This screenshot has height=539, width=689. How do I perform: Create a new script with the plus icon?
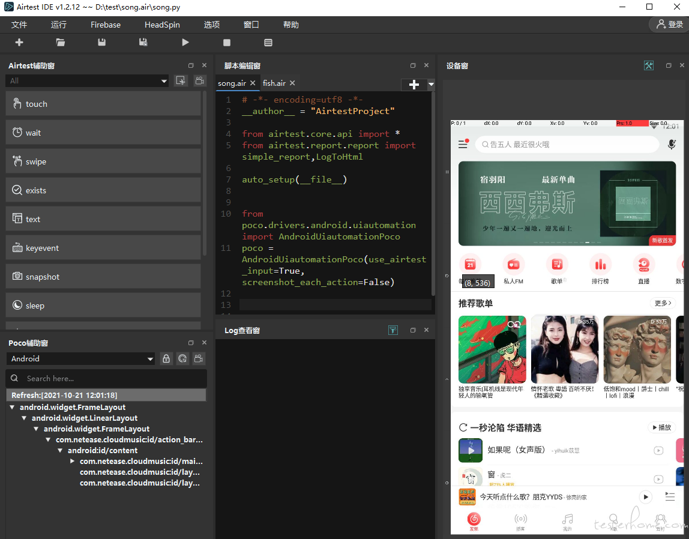coord(19,42)
